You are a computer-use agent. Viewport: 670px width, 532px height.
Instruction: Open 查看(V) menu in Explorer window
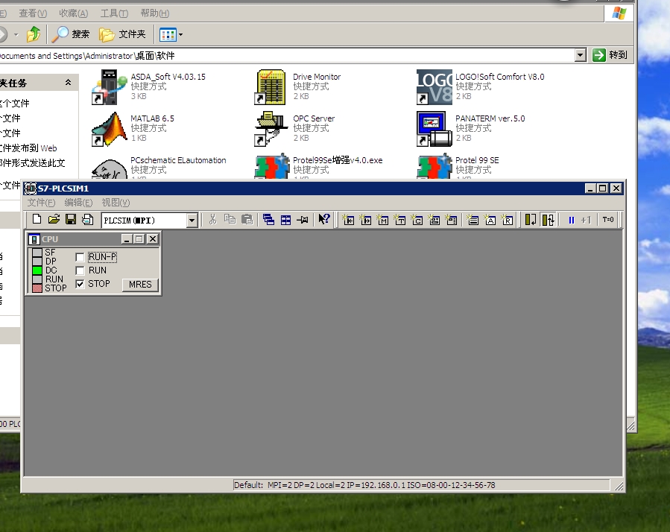pyautogui.click(x=33, y=13)
